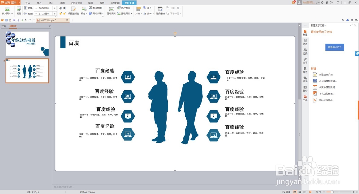Expand 新建演示文稿 task pane title dropdown

click(326, 25)
